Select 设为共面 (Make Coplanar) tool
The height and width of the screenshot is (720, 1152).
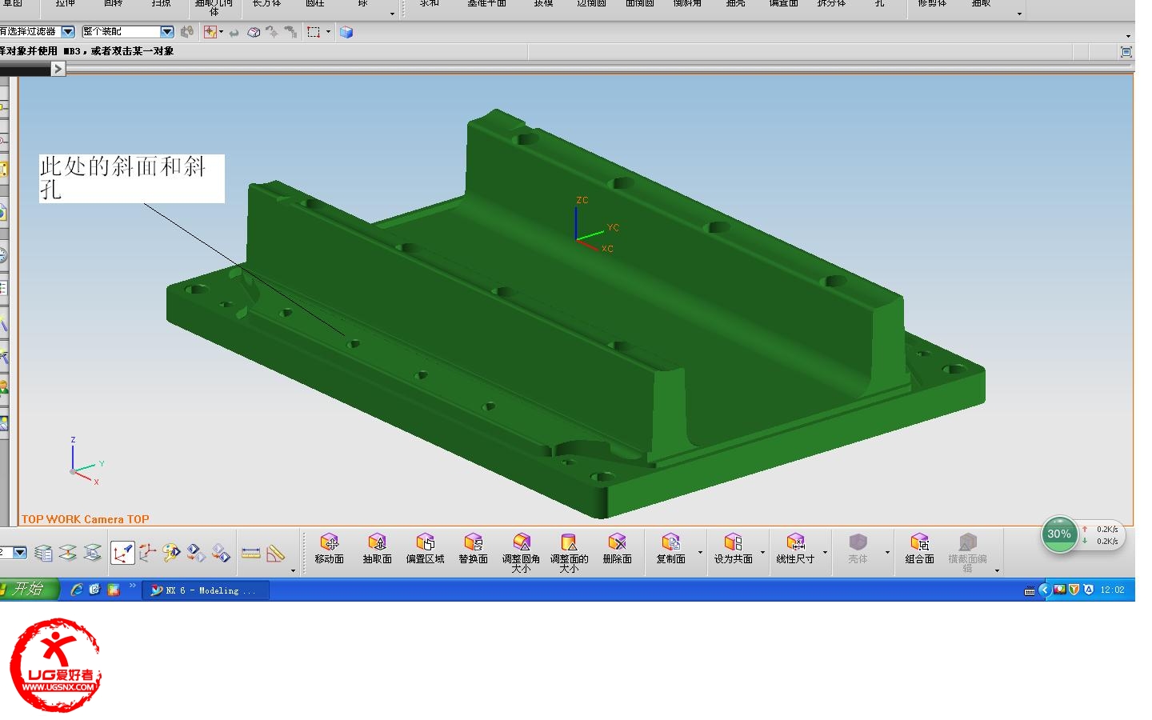coord(733,550)
